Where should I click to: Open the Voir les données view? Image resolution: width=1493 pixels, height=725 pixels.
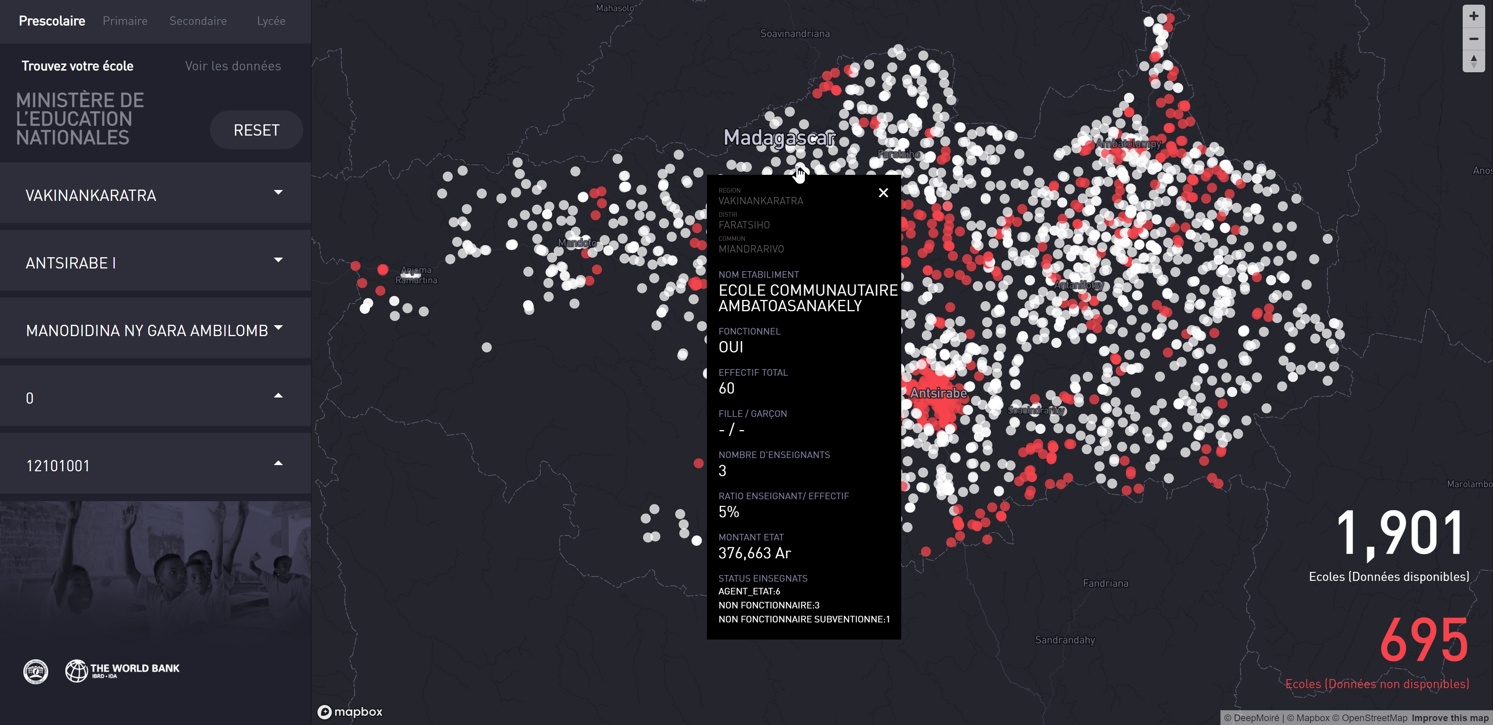coord(233,66)
